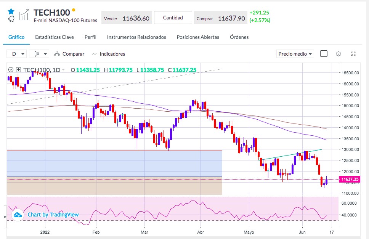Image resolution: width=369 pixels, height=239 pixels.
Task: Click the Comparar button
Action: (x=69, y=54)
